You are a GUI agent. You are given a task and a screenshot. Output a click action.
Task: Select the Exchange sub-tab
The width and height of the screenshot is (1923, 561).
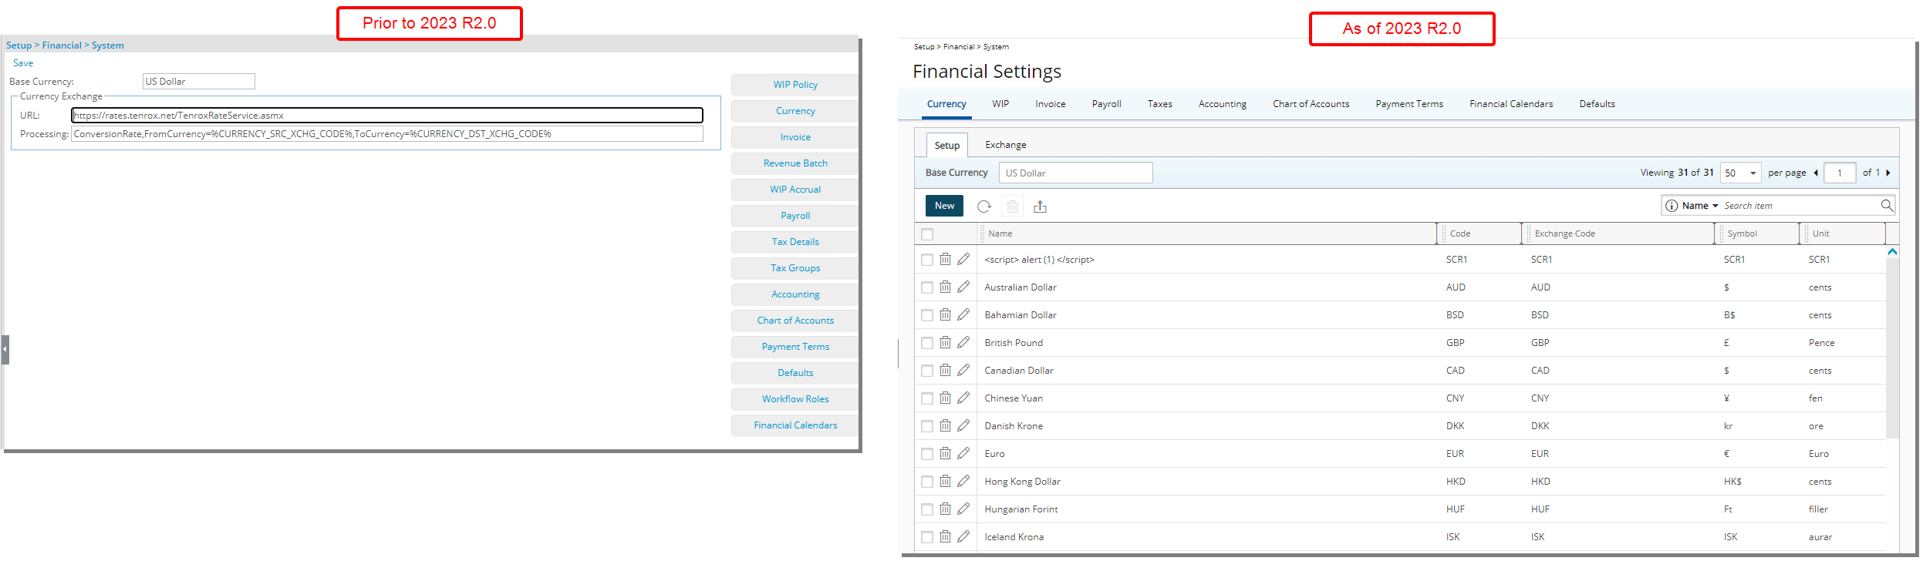pos(1006,145)
